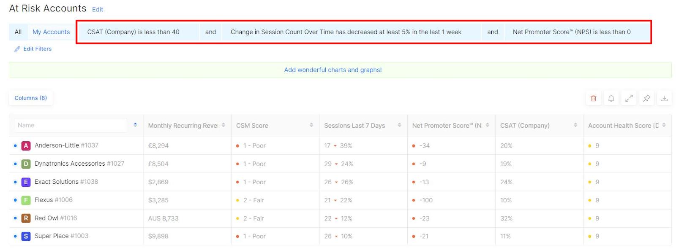Click the 32% CSAT value
This screenshot has width=676, height=250.
[x=506, y=218]
